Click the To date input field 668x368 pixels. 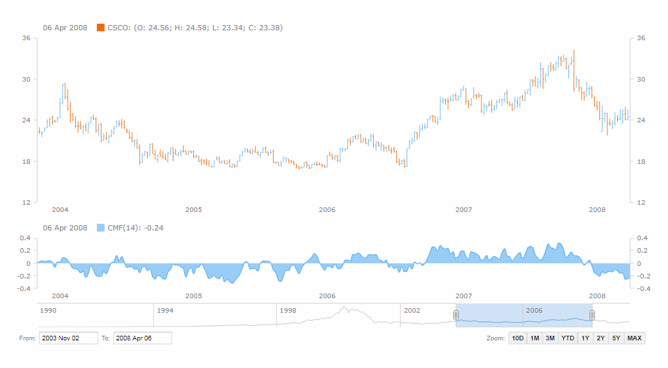(142, 338)
